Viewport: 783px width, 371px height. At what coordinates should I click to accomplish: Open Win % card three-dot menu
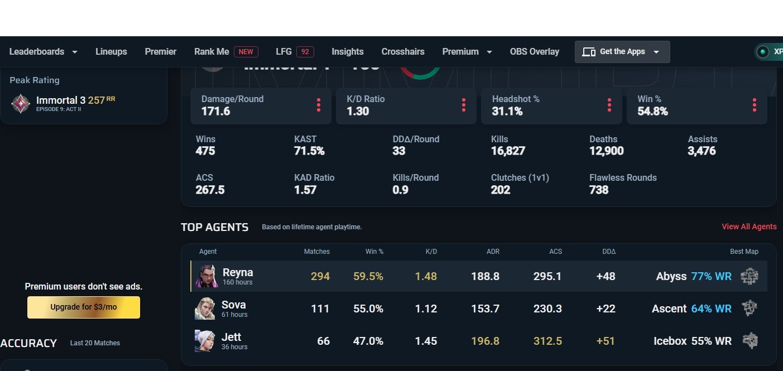(x=754, y=105)
